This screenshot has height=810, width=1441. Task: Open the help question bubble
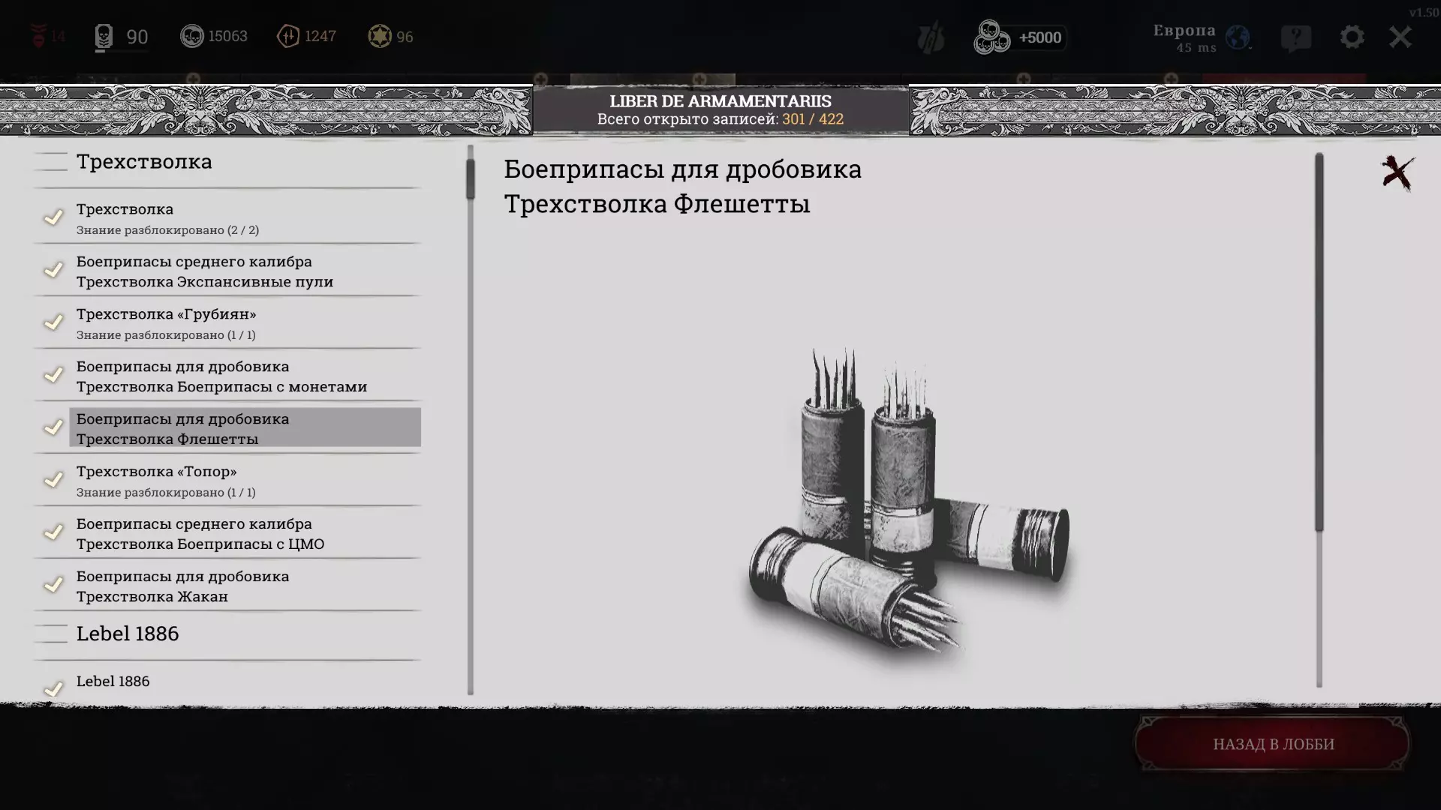1296,37
